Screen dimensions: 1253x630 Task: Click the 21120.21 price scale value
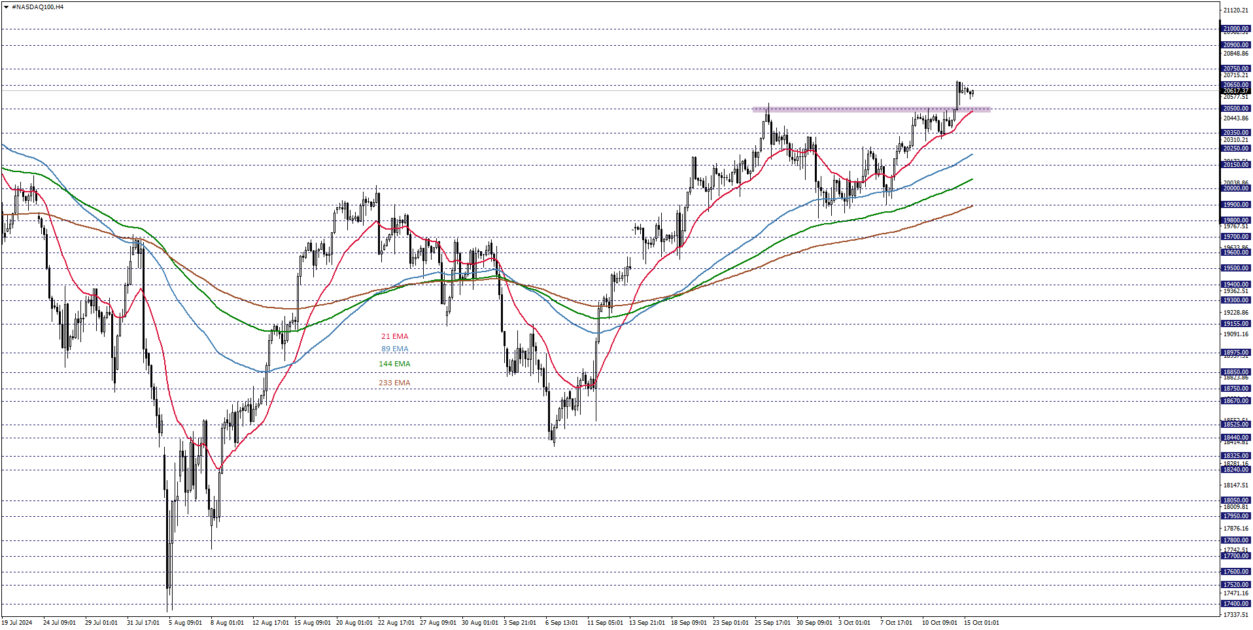pyautogui.click(x=1235, y=10)
